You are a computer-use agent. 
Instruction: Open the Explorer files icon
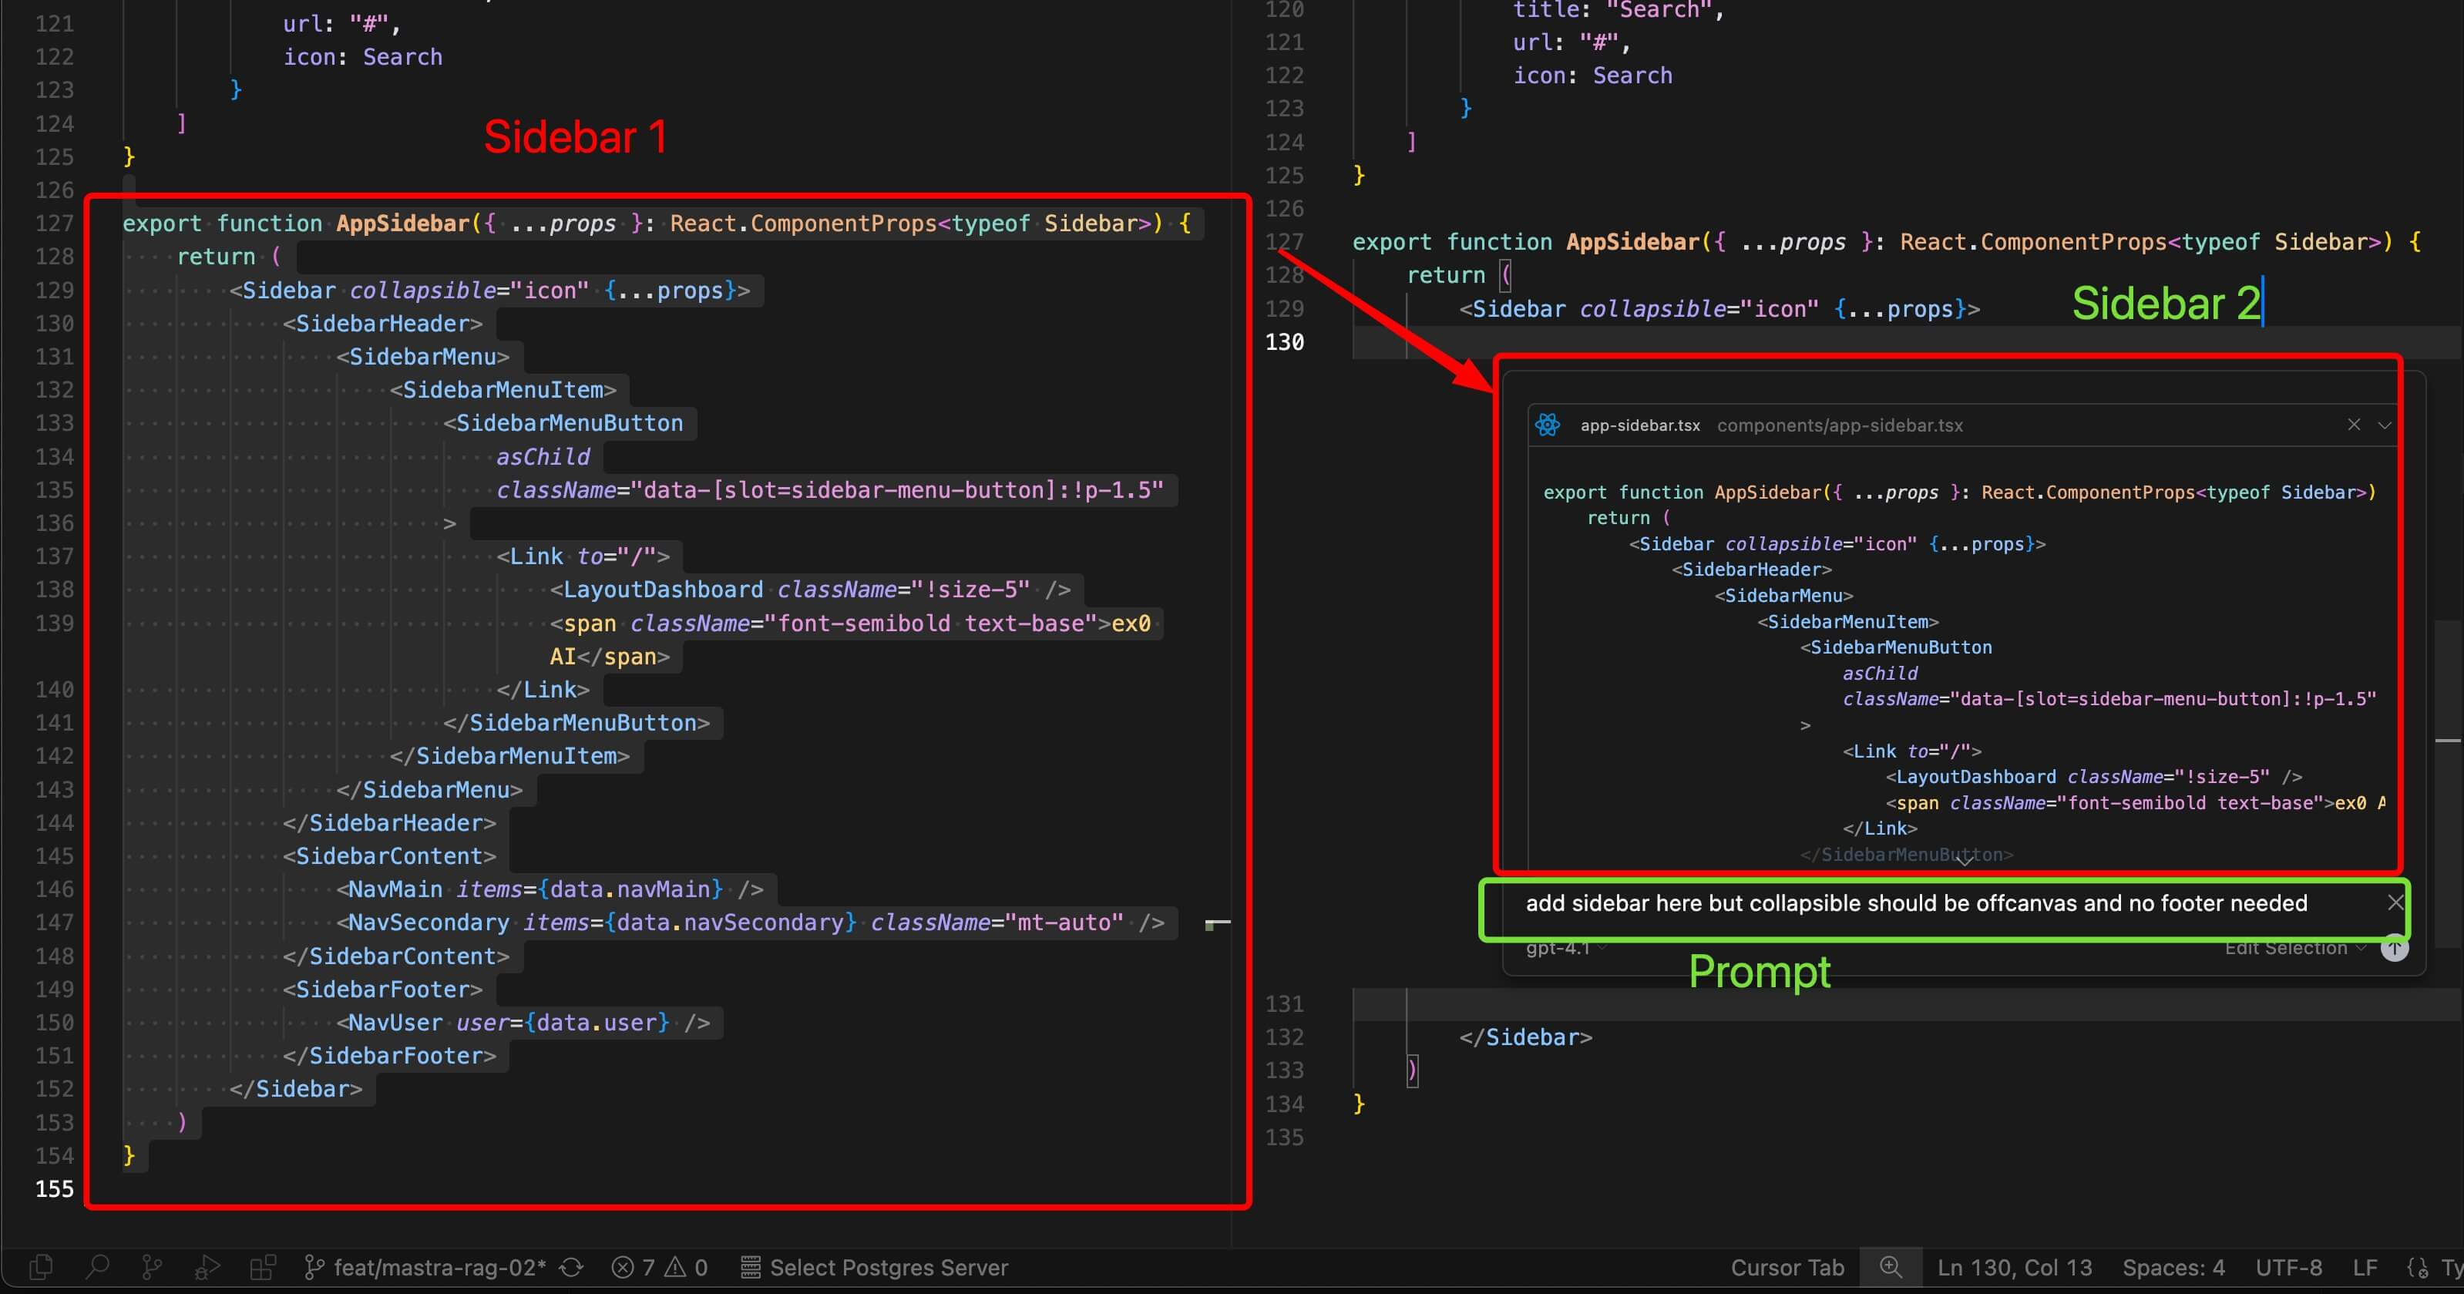(x=41, y=1267)
